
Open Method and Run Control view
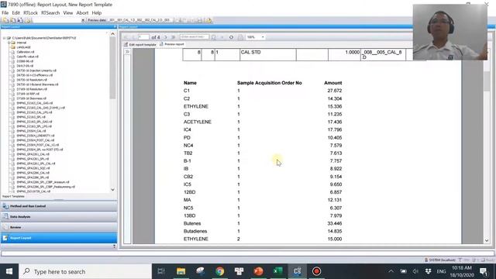[59, 206]
